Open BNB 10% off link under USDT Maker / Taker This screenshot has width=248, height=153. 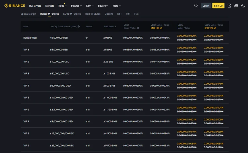[157, 28]
